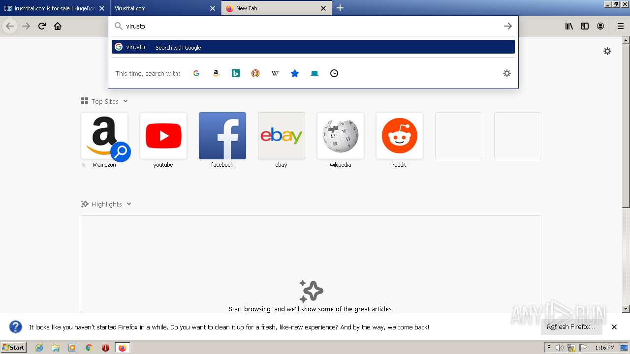Image resolution: width=630 pixels, height=354 pixels.
Task: Search this time with DuckDuckGo icon
Action: point(255,73)
